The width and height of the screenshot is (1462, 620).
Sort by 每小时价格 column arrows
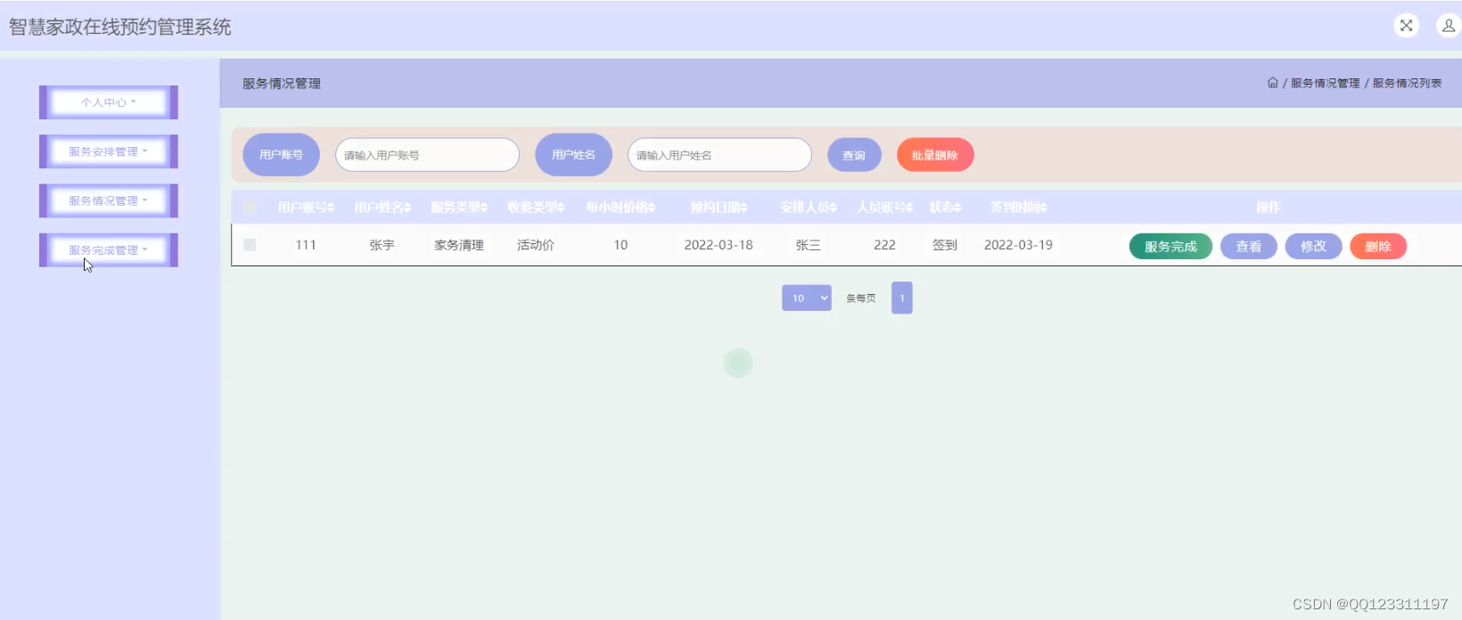tap(652, 208)
